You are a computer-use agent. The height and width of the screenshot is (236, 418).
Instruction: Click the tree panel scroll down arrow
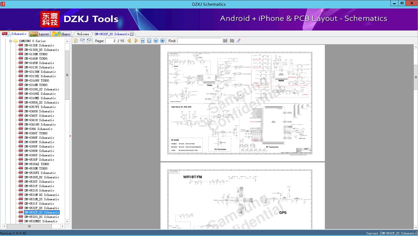pyautogui.click(x=67, y=221)
